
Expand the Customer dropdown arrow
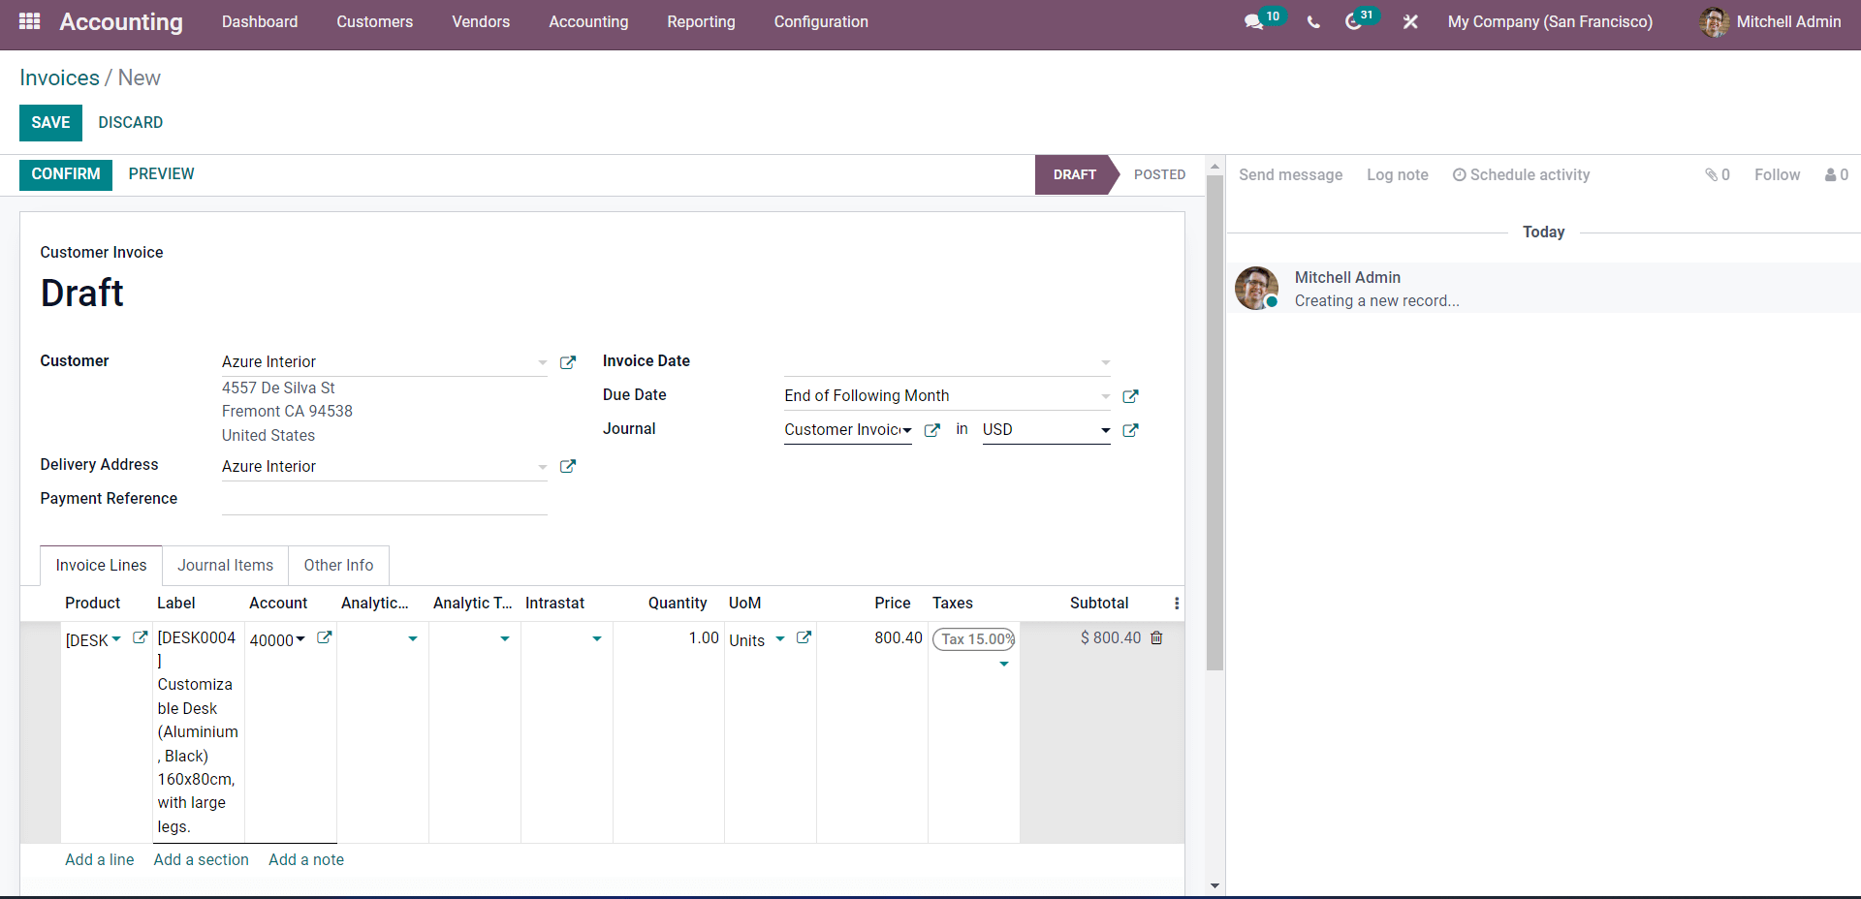(543, 362)
